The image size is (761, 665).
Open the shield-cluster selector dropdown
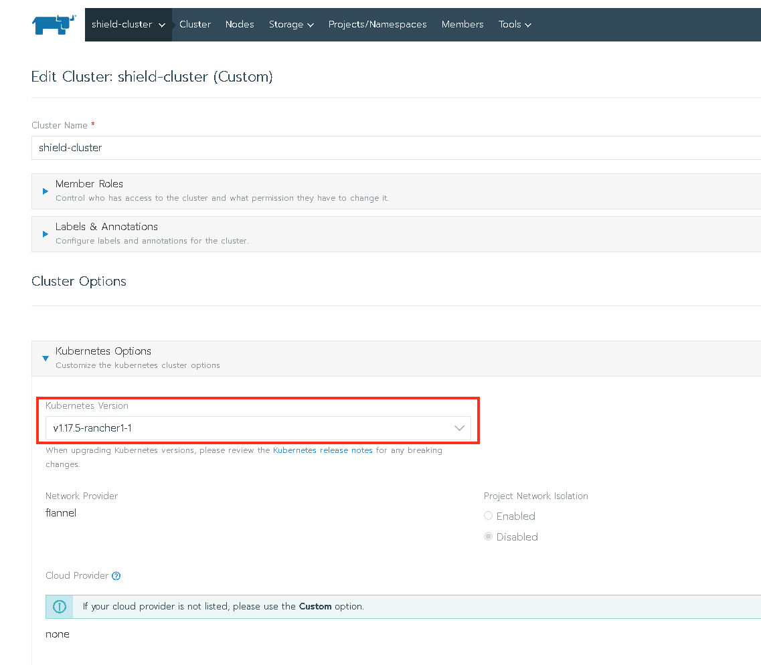point(128,24)
